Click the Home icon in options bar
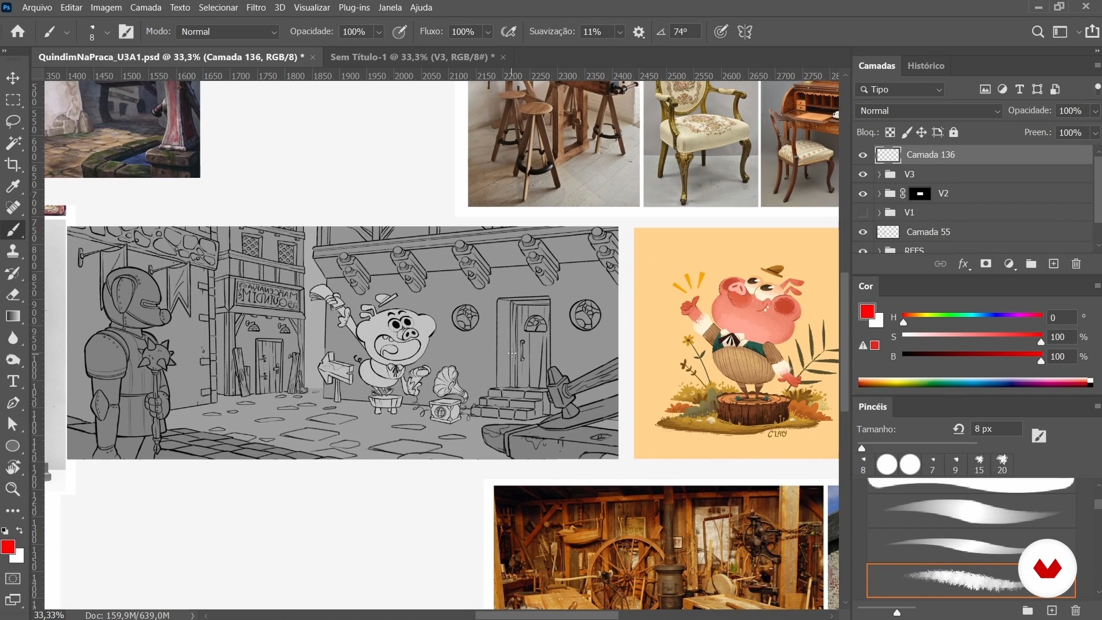The width and height of the screenshot is (1102, 620). tap(18, 32)
